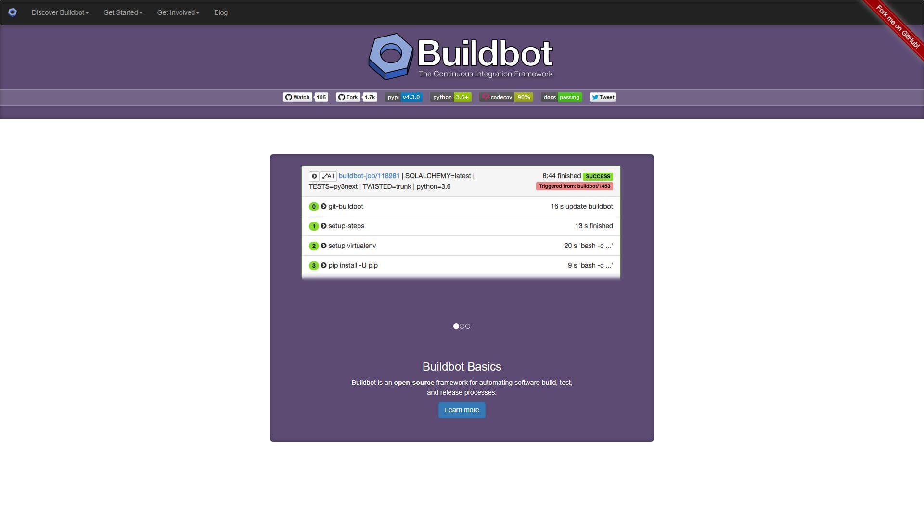Click the '9 s 'bash -c ...'' text
Image resolution: width=924 pixels, height=519 pixels.
[590, 265]
